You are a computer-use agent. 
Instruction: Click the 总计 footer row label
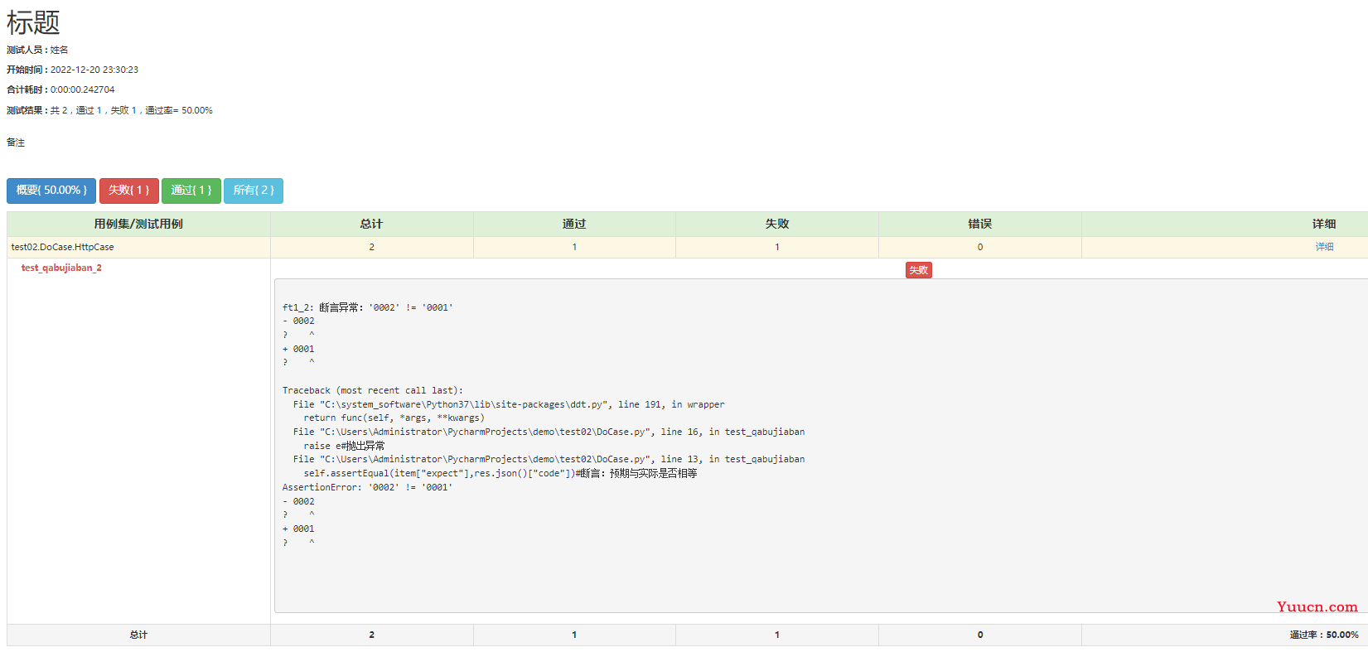(138, 635)
